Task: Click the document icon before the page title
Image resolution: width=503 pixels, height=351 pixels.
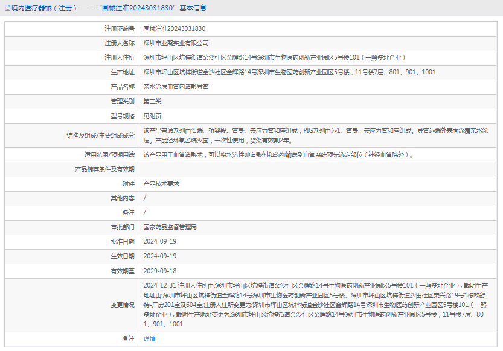Action: point(7,8)
